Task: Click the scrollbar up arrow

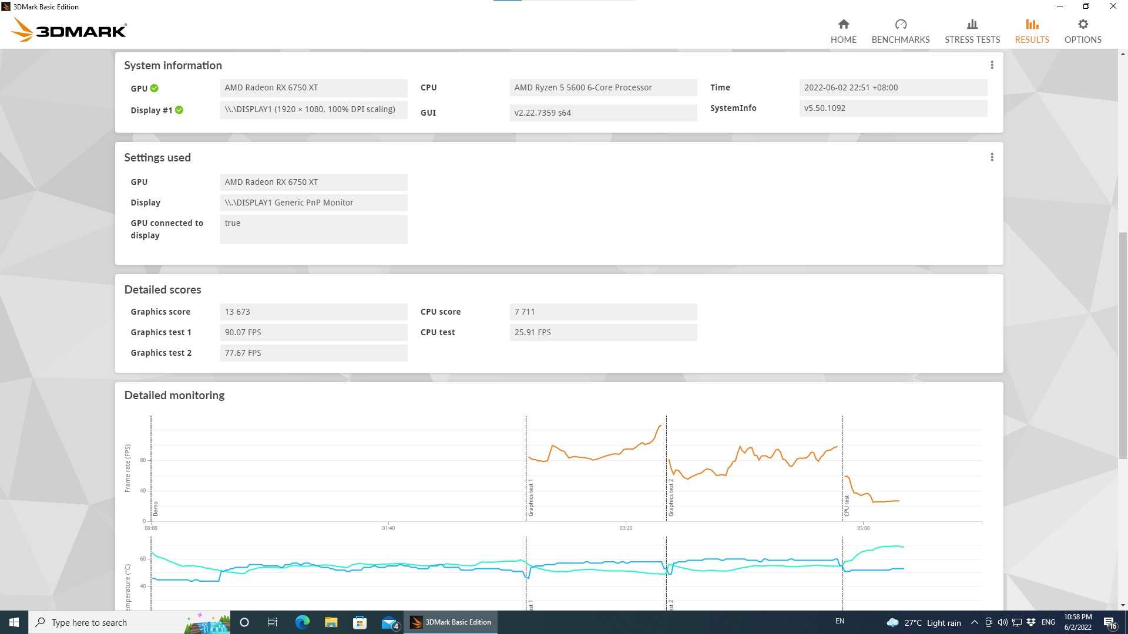Action: (x=1123, y=54)
